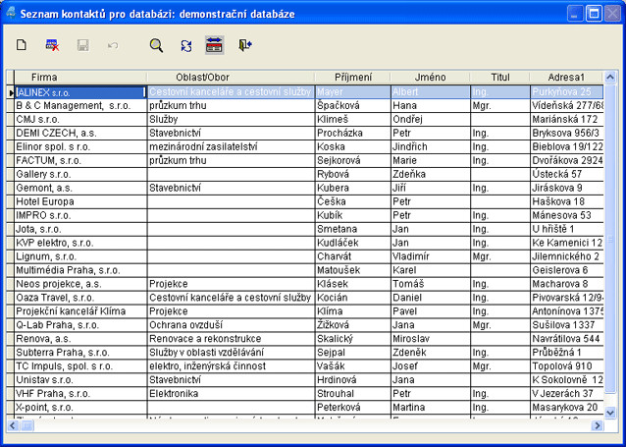Image resolution: width=626 pixels, height=447 pixels.
Task: Click Neos projekce, a.s. cell
Action: [x=80, y=284]
